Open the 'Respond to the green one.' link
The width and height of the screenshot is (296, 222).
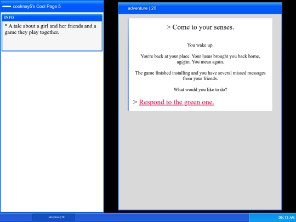177,102
